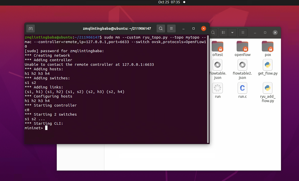Viewport: 299px width, 181px height.
Task: Close the Files window
Action: [x=275, y=33]
